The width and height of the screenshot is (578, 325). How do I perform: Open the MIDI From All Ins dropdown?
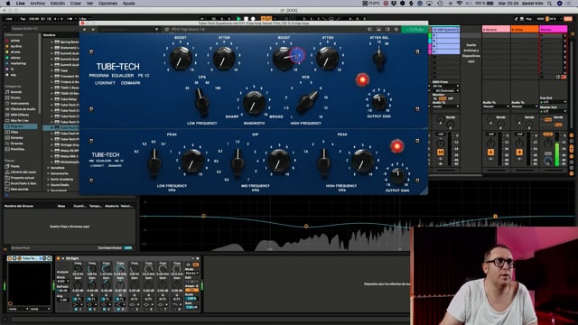pos(445,87)
